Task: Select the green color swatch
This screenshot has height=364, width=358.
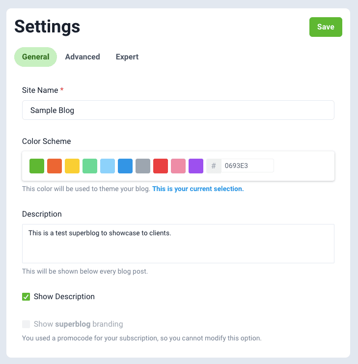Action: (37, 166)
